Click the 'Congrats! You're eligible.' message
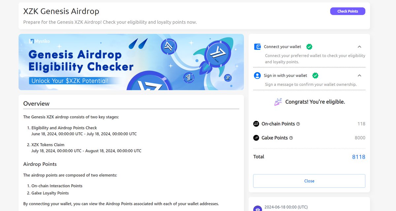 pyautogui.click(x=315, y=102)
